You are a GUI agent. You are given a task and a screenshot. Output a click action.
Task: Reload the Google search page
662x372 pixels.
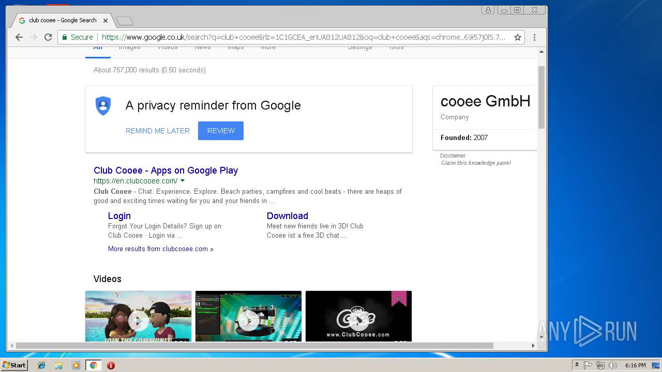(48, 37)
